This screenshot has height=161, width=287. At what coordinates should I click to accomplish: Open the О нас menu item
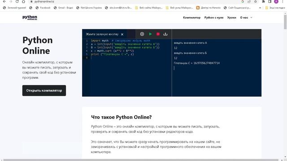[x=244, y=17]
